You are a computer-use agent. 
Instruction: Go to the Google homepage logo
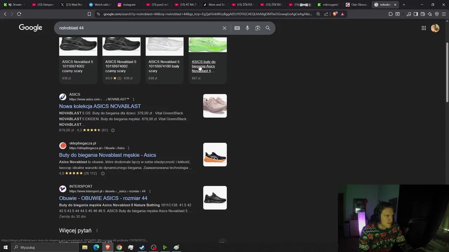pyautogui.click(x=31, y=28)
